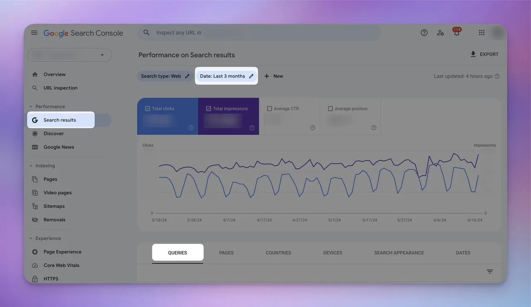Click the Google Search Console logo
531x307 pixels.
click(x=83, y=33)
